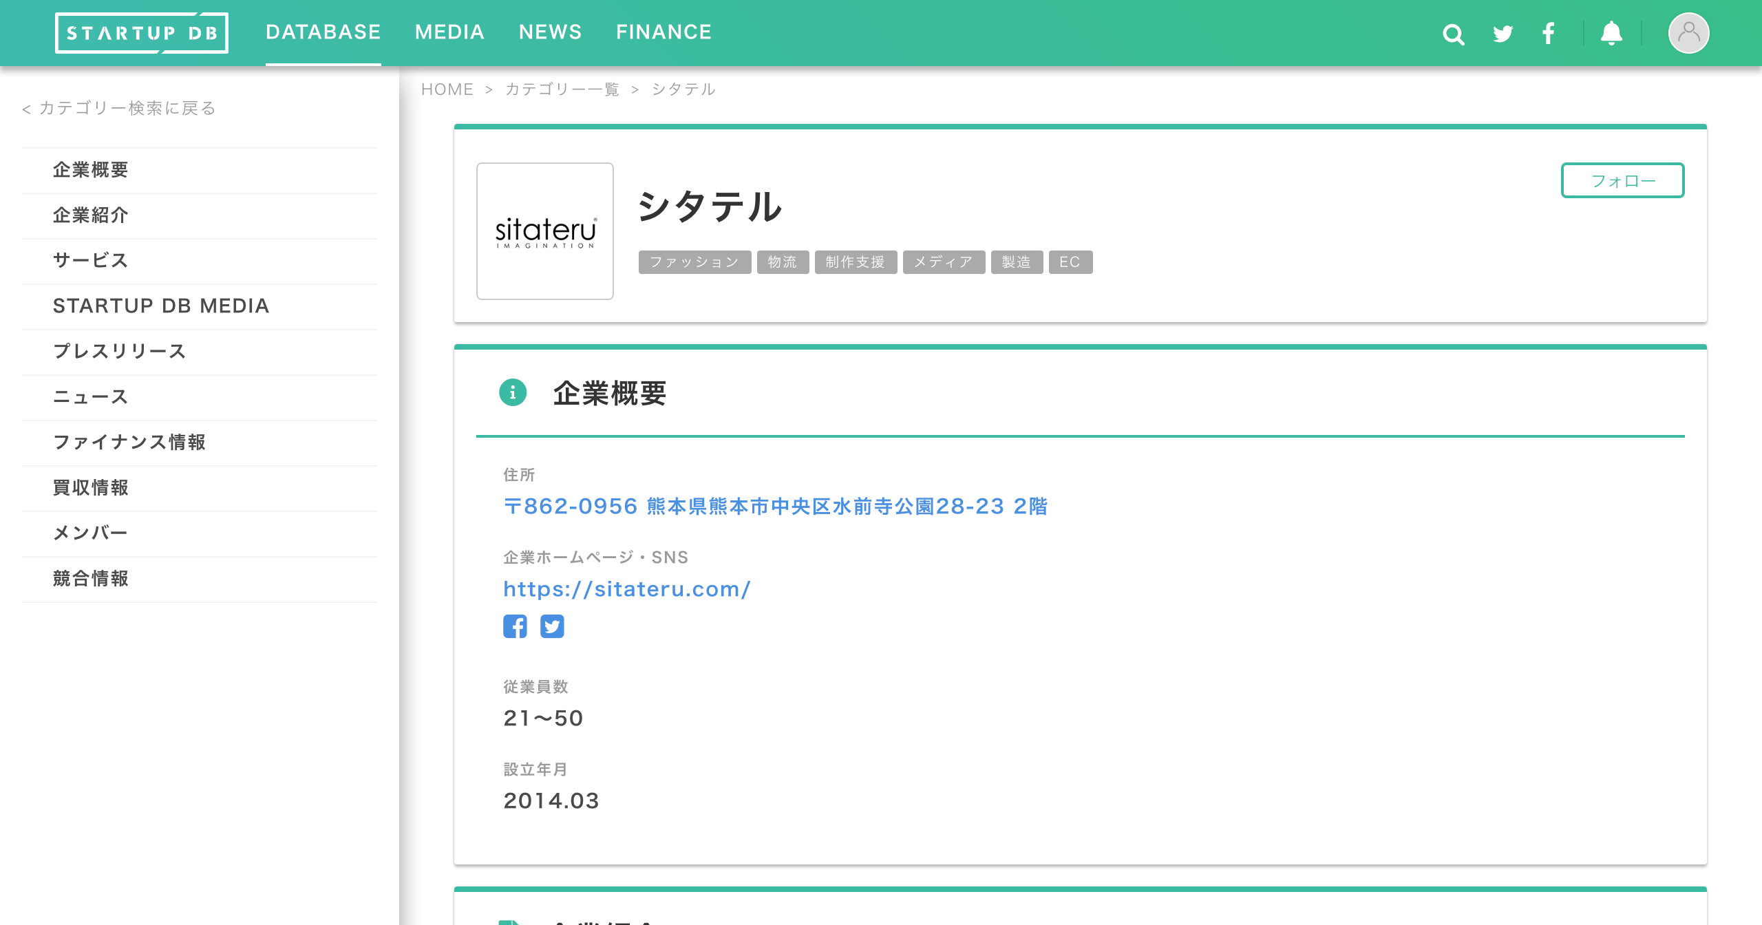Image resolution: width=1762 pixels, height=925 pixels.
Task: Open the Facebook icon in top navigation
Action: (x=1549, y=34)
